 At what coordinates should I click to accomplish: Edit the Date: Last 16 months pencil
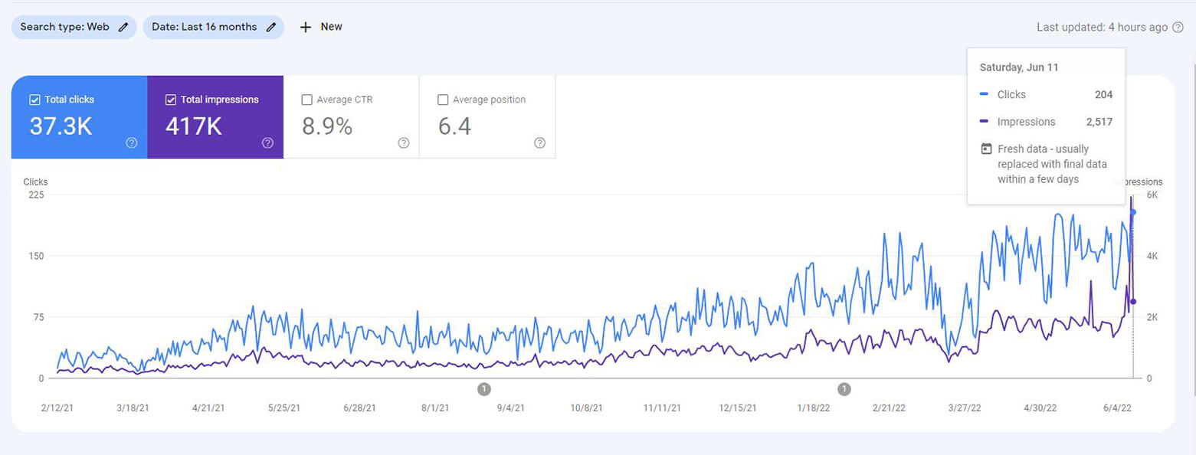[x=270, y=27]
